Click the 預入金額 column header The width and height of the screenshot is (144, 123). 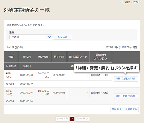click(43, 57)
